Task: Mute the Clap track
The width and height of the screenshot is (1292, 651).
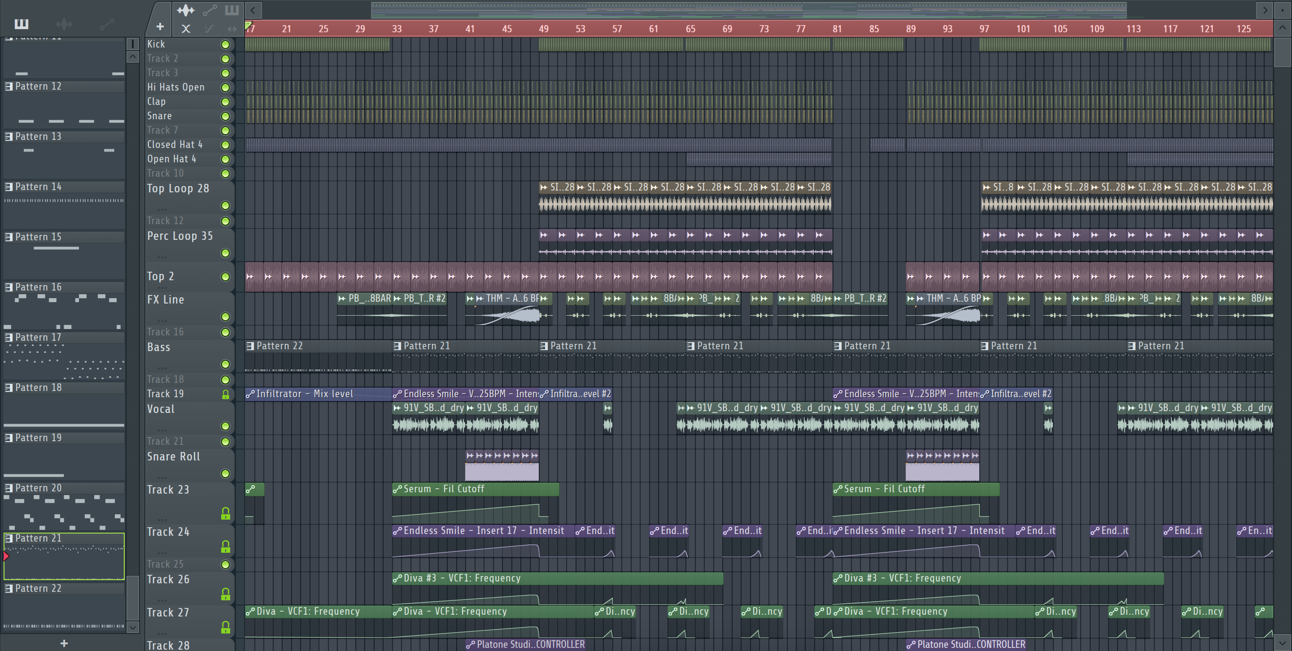Action: [226, 102]
